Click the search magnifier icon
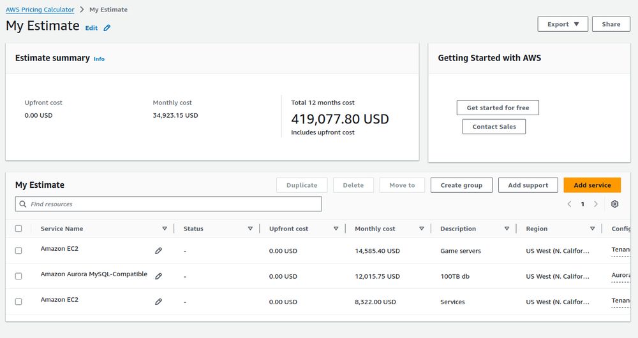 tap(23, 204)
